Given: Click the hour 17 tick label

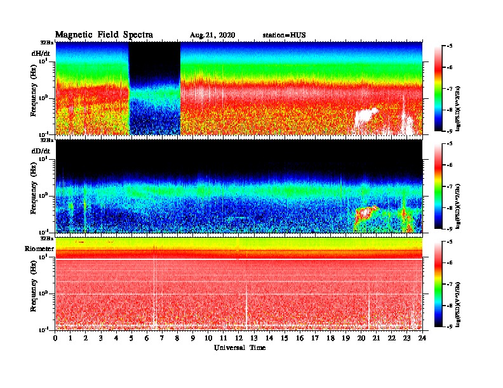Looking at the screenshot, I should coord(315,338).
